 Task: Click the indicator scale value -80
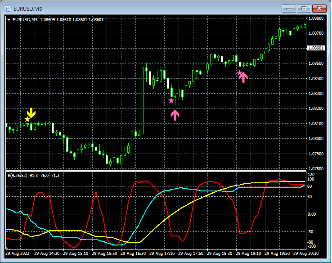pos(310,242)
